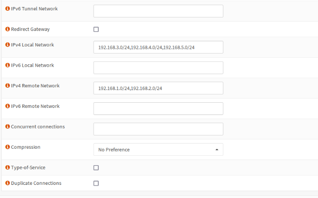Open info icon for IPv6 Remote Network
Screen dimensions: 318x198
coord(8,106)
